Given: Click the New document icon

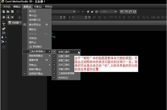Looking at the screenshot, I should (x=4, y=12).
